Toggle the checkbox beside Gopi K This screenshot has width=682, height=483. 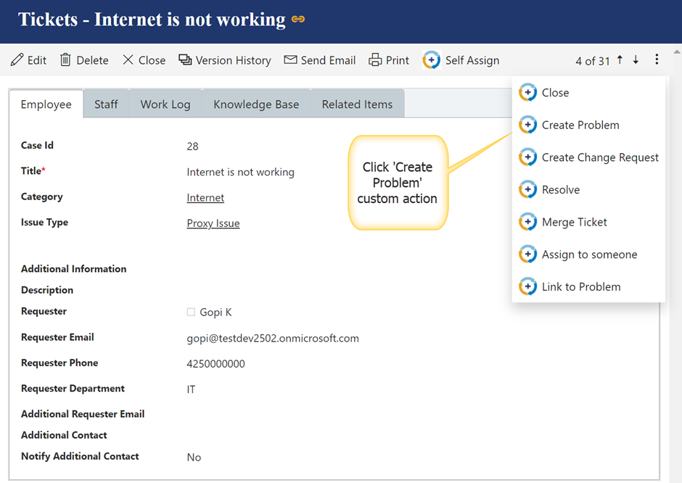pos(191,313)
